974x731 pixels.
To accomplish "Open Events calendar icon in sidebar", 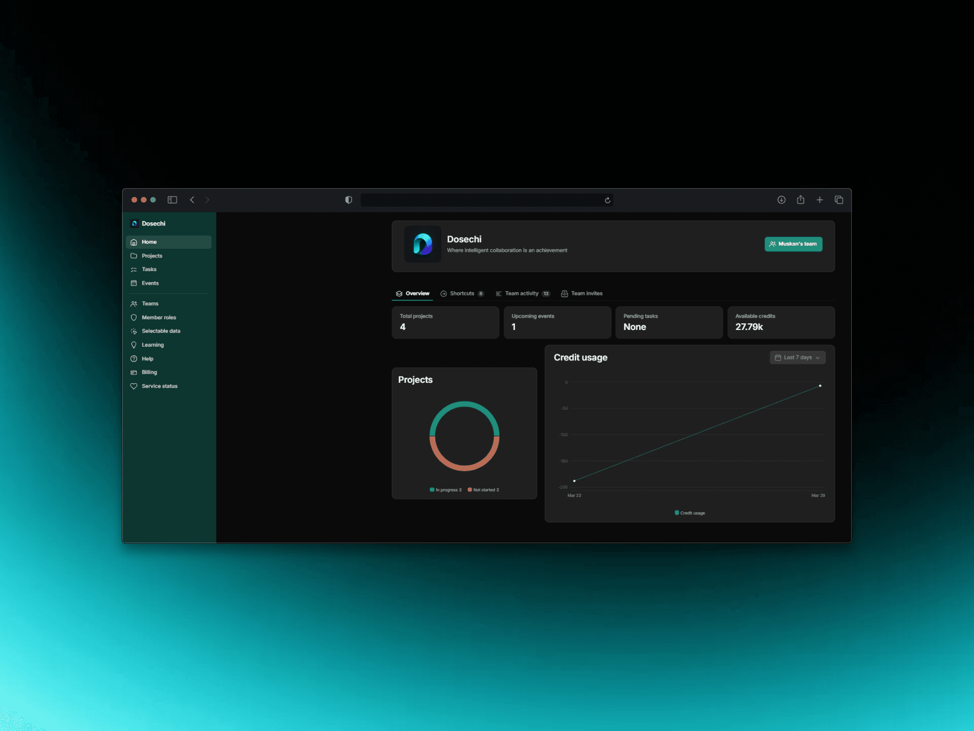I will pyautogui.click(x=134, y=283).
